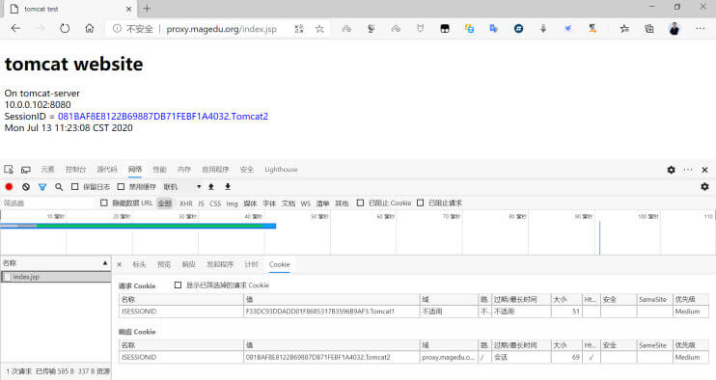Open a new browser tab with plus
Image resolution: width=716 pixels, height=380 pixels.
pos(147,9)
